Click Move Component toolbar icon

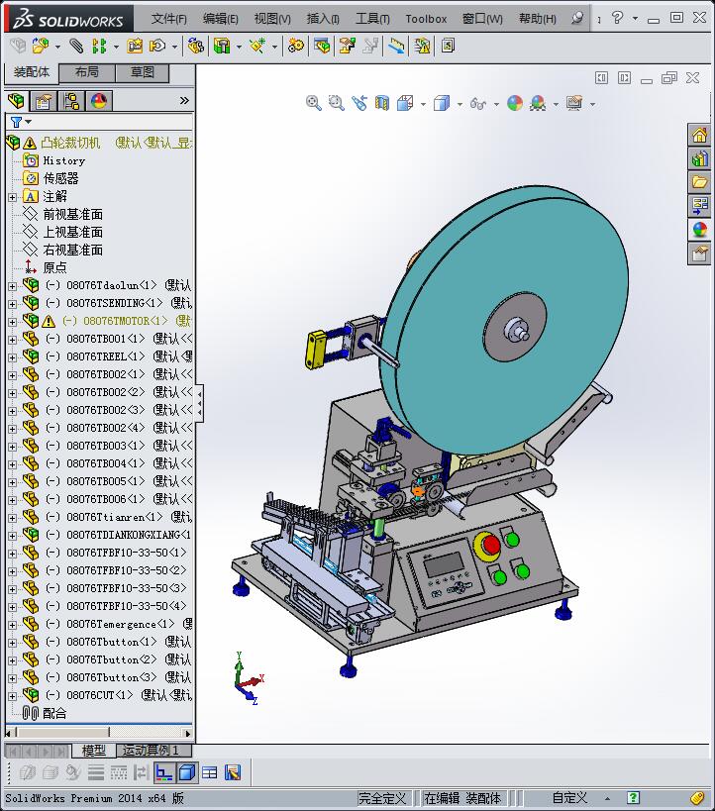click(156, 46)
